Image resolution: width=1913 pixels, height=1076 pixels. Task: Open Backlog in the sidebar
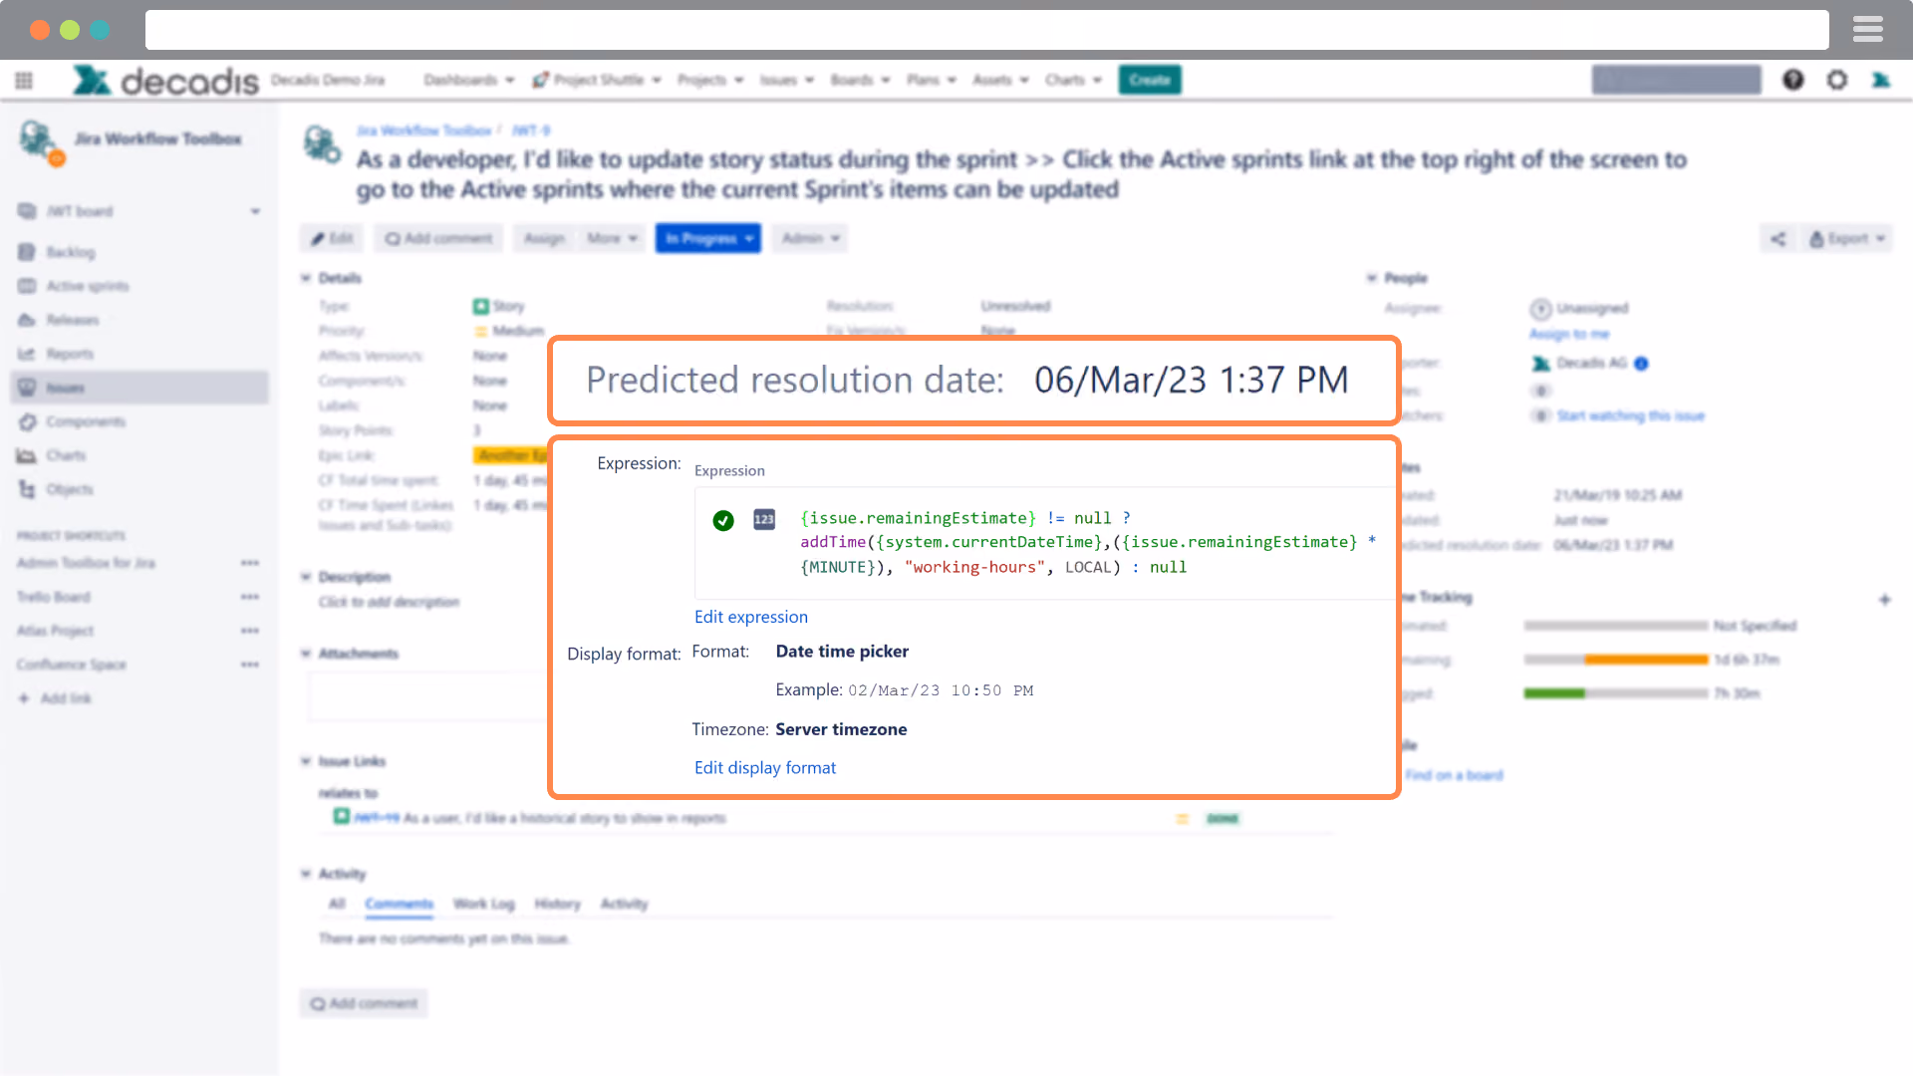click(x=71, y=252)
